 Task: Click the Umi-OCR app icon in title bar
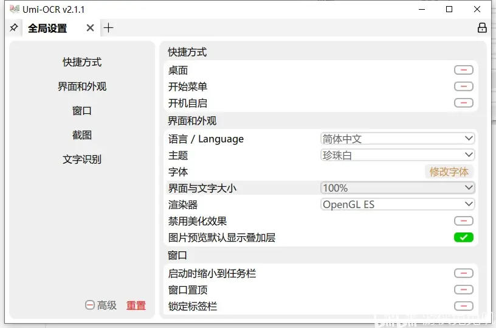(x=14, y=9)
